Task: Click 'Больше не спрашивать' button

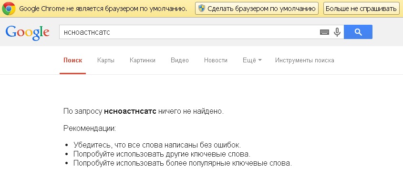Action: [x=361, y=9]
